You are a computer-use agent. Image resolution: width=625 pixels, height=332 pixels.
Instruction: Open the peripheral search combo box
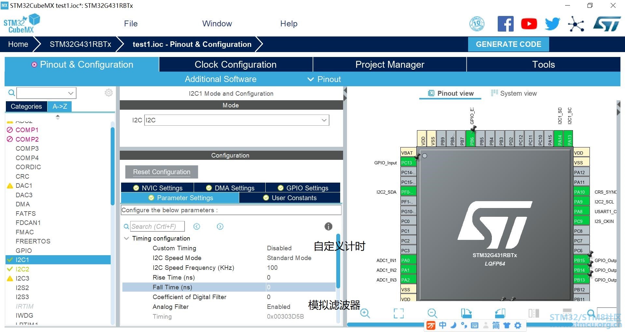point(47,93)
